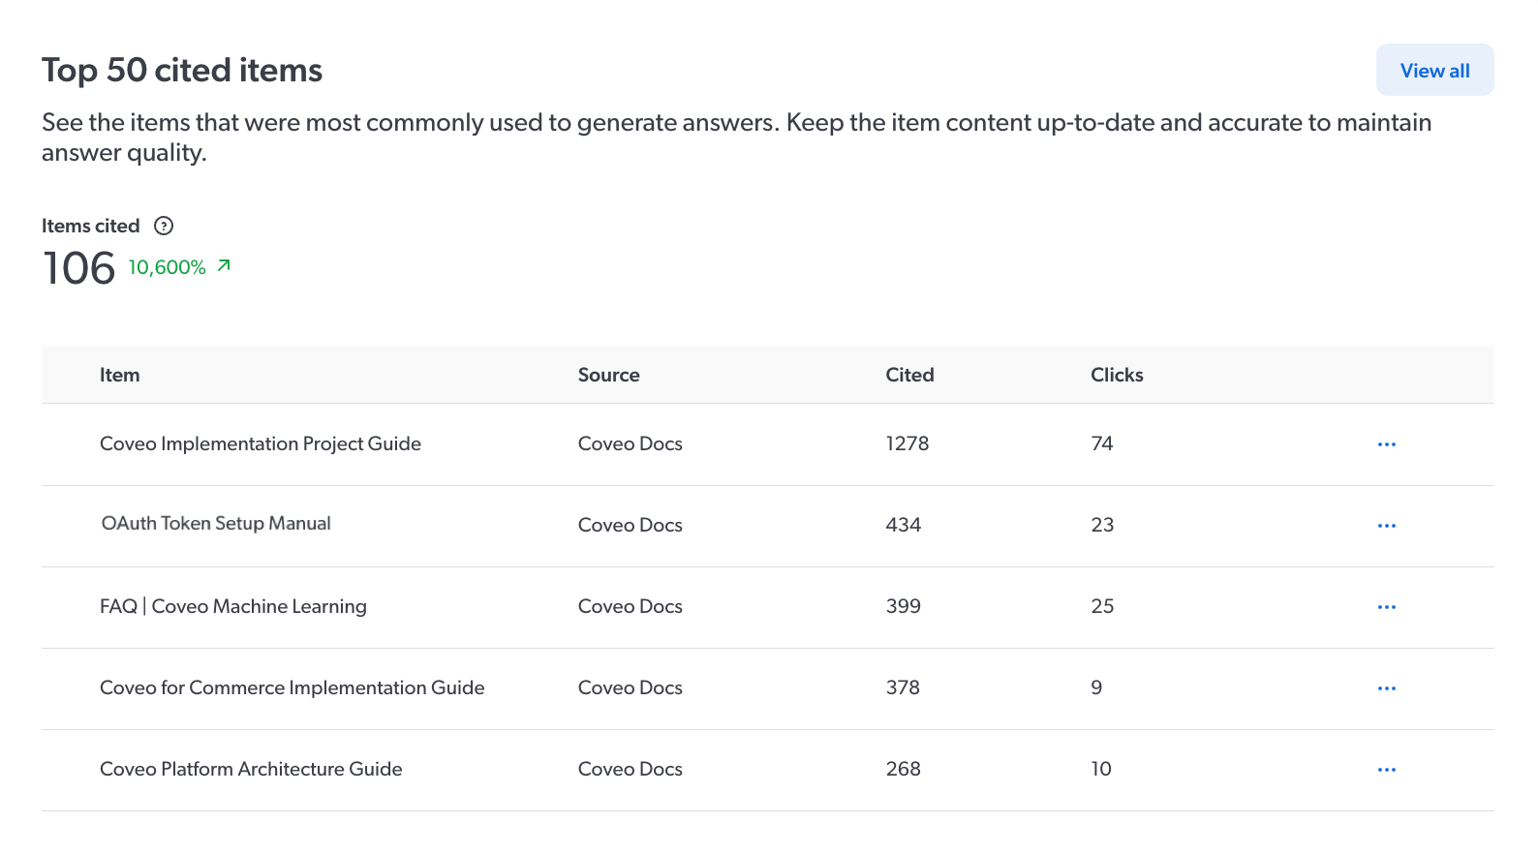Click the Clicks column header

pos(1117,375)
